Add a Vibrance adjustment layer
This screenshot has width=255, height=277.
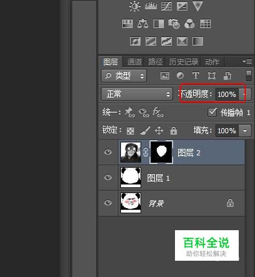pos(198,6)
